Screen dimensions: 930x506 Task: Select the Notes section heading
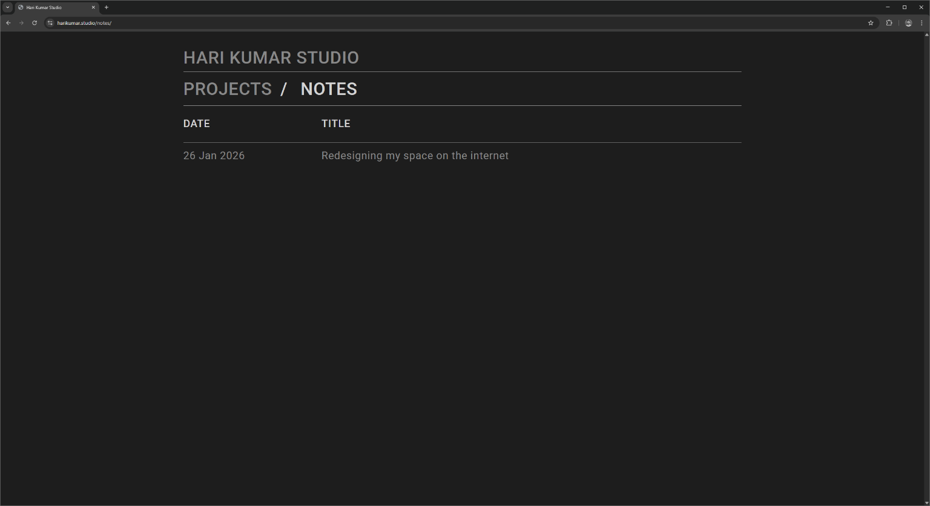(329, 89)
